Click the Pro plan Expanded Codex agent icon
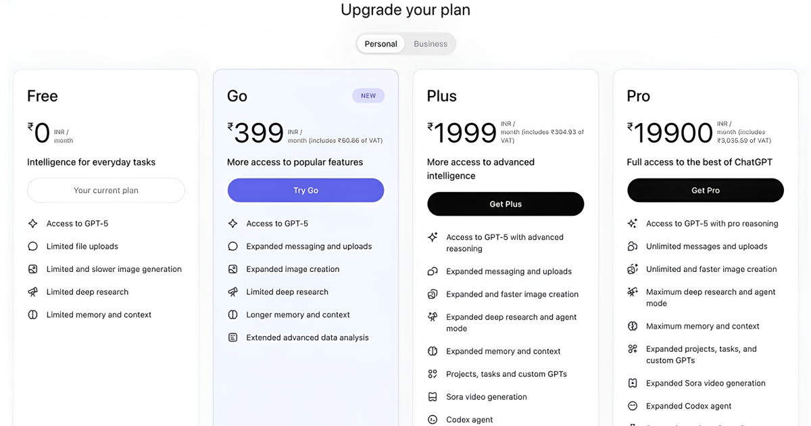The width and height of the screenshot is (811, 426). [x=633, y=406]
